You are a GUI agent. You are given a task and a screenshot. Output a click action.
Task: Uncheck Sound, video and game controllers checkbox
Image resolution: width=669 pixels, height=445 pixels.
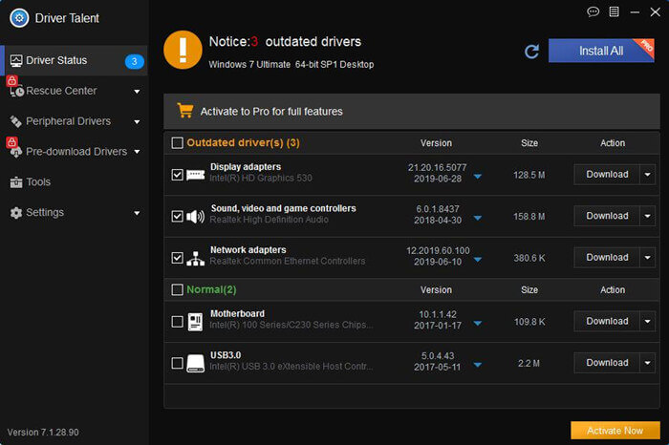pyautogui.click(x=177, y=217)
